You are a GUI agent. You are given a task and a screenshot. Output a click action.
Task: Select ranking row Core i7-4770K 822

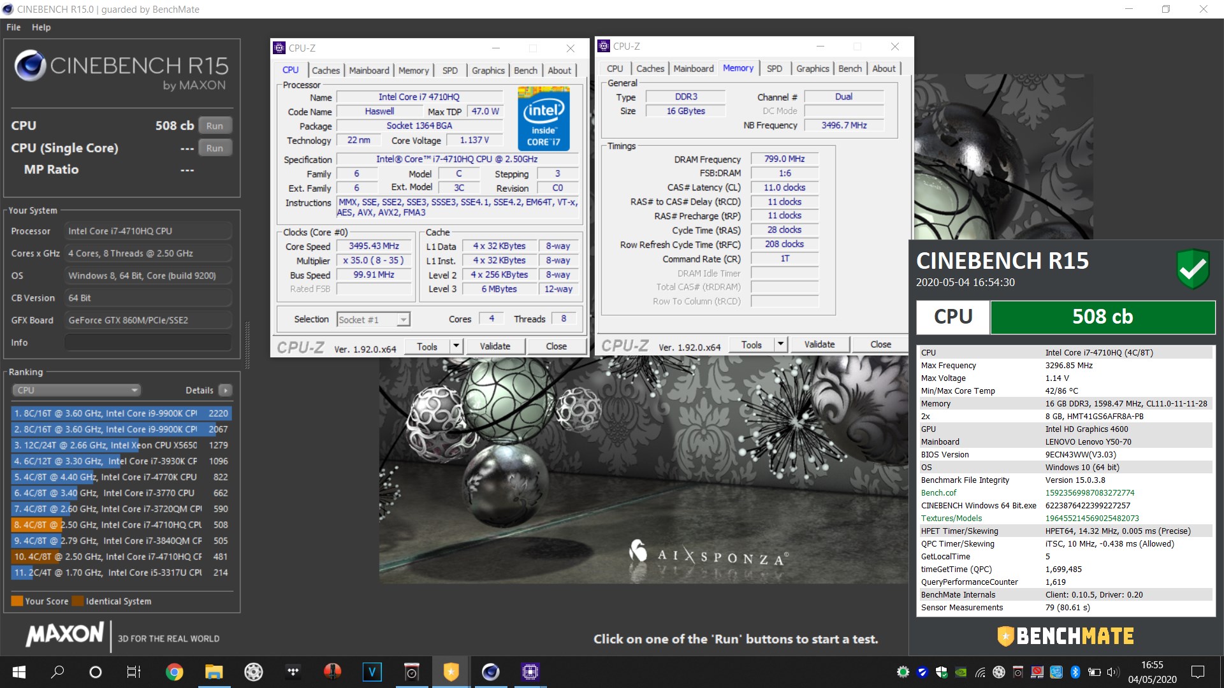121,477
